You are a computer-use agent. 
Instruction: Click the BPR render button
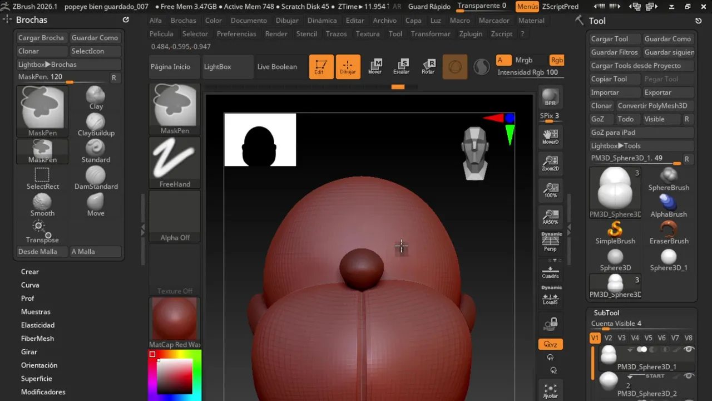[550, 97]
